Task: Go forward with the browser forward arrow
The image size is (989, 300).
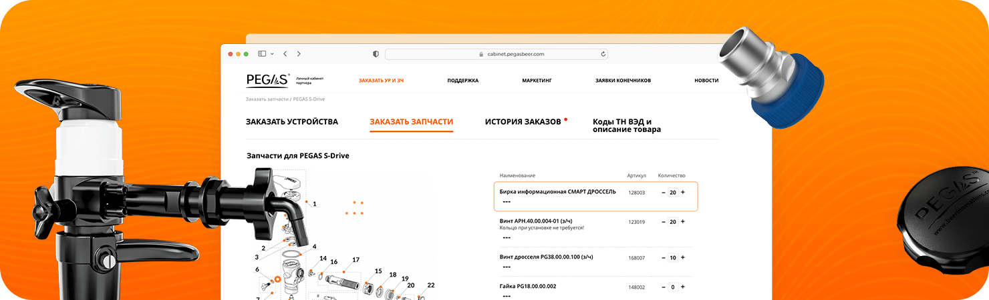Action: [x=299, y=54]
